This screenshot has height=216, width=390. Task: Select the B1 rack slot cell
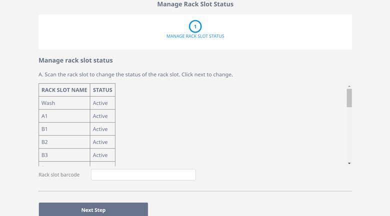tap(64, 129)
